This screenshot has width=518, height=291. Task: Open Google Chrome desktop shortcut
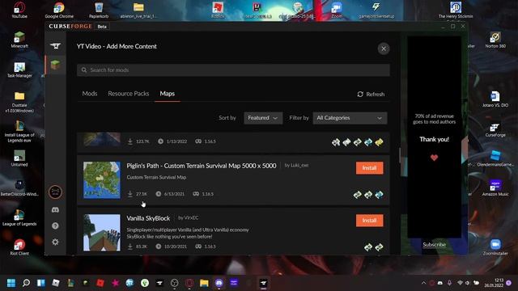59,10
